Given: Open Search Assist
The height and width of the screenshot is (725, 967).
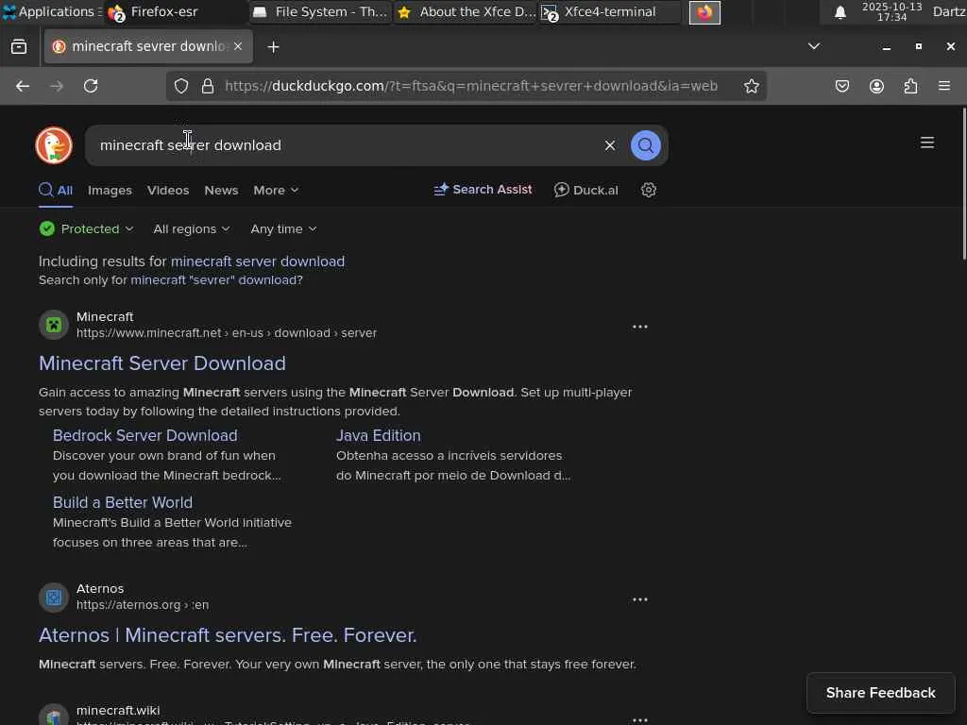Looking at the screenshot, I should pyautogui.click(x=483, y=190).
